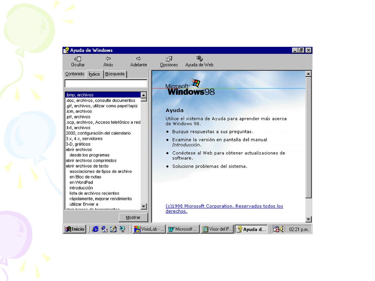
Task: Select the Ayuda d... taskbar button
Action: [251, 229]
